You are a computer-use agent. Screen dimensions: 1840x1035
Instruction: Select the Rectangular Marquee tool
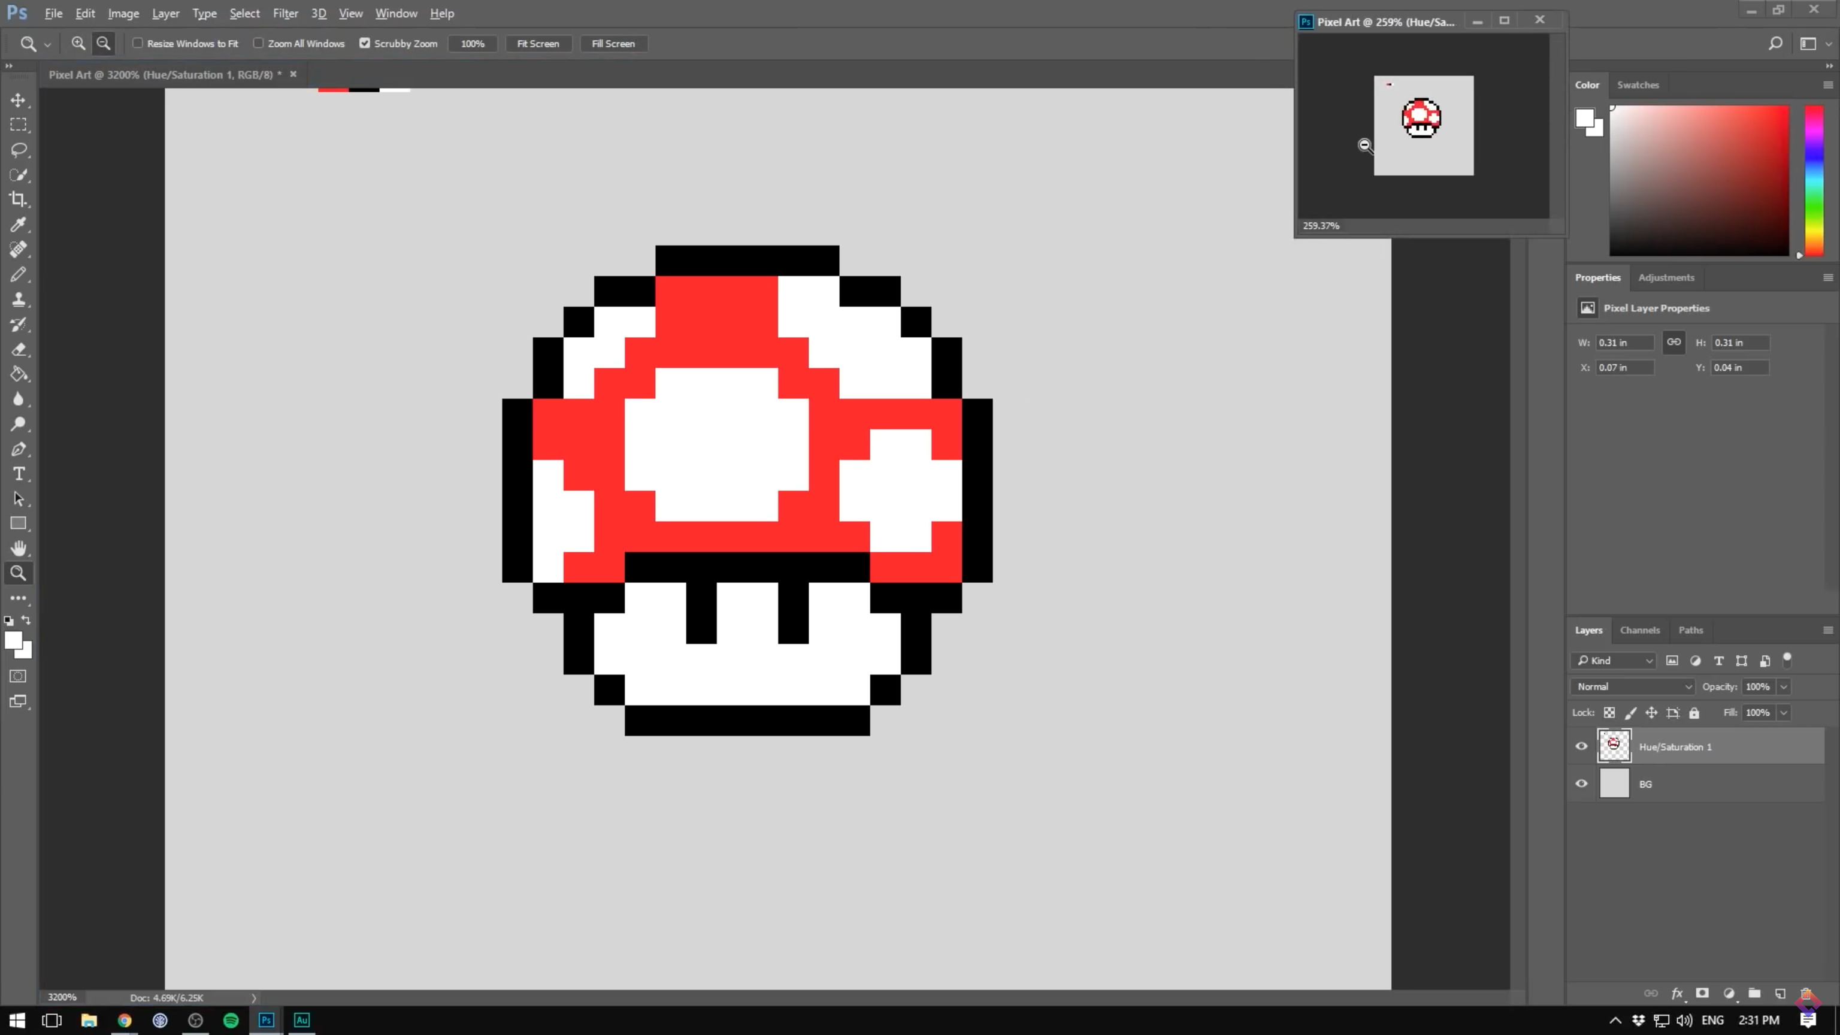(x=19, y=125)
